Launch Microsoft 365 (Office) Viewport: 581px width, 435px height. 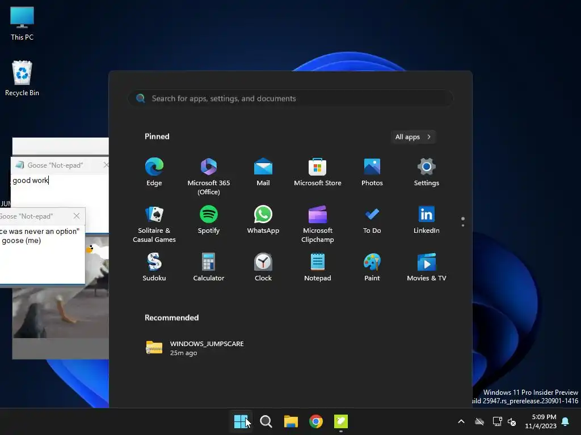point(209,177)
